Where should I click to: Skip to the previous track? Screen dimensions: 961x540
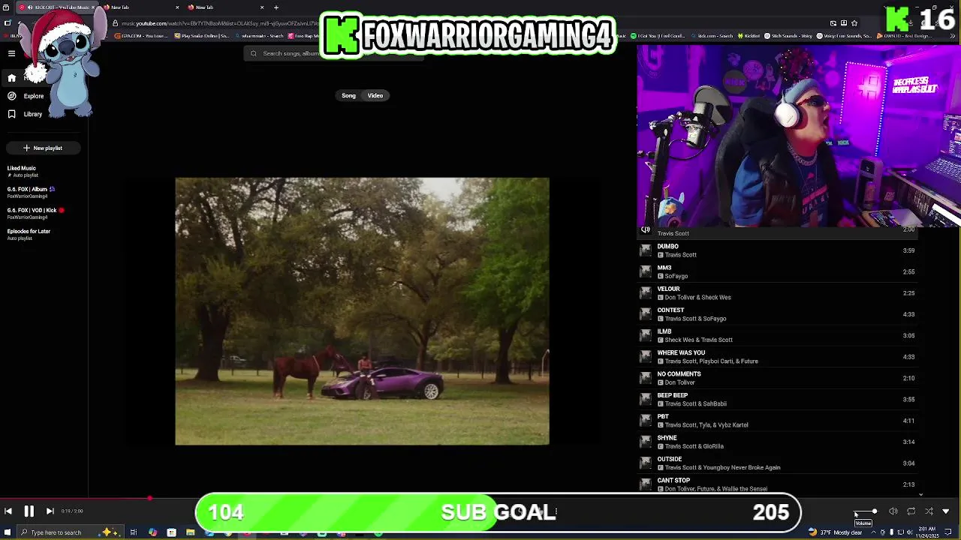(8, 511)
